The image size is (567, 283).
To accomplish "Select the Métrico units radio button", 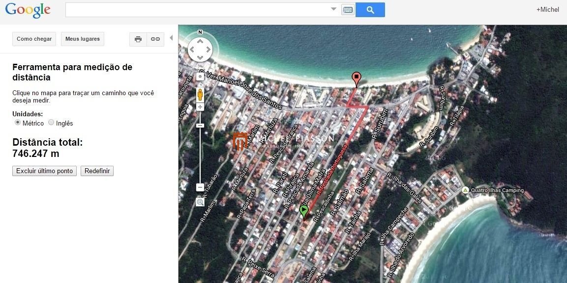I will point(18,123).
